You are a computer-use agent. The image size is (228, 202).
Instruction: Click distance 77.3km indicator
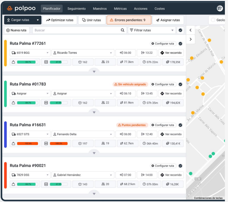(128, 62)
